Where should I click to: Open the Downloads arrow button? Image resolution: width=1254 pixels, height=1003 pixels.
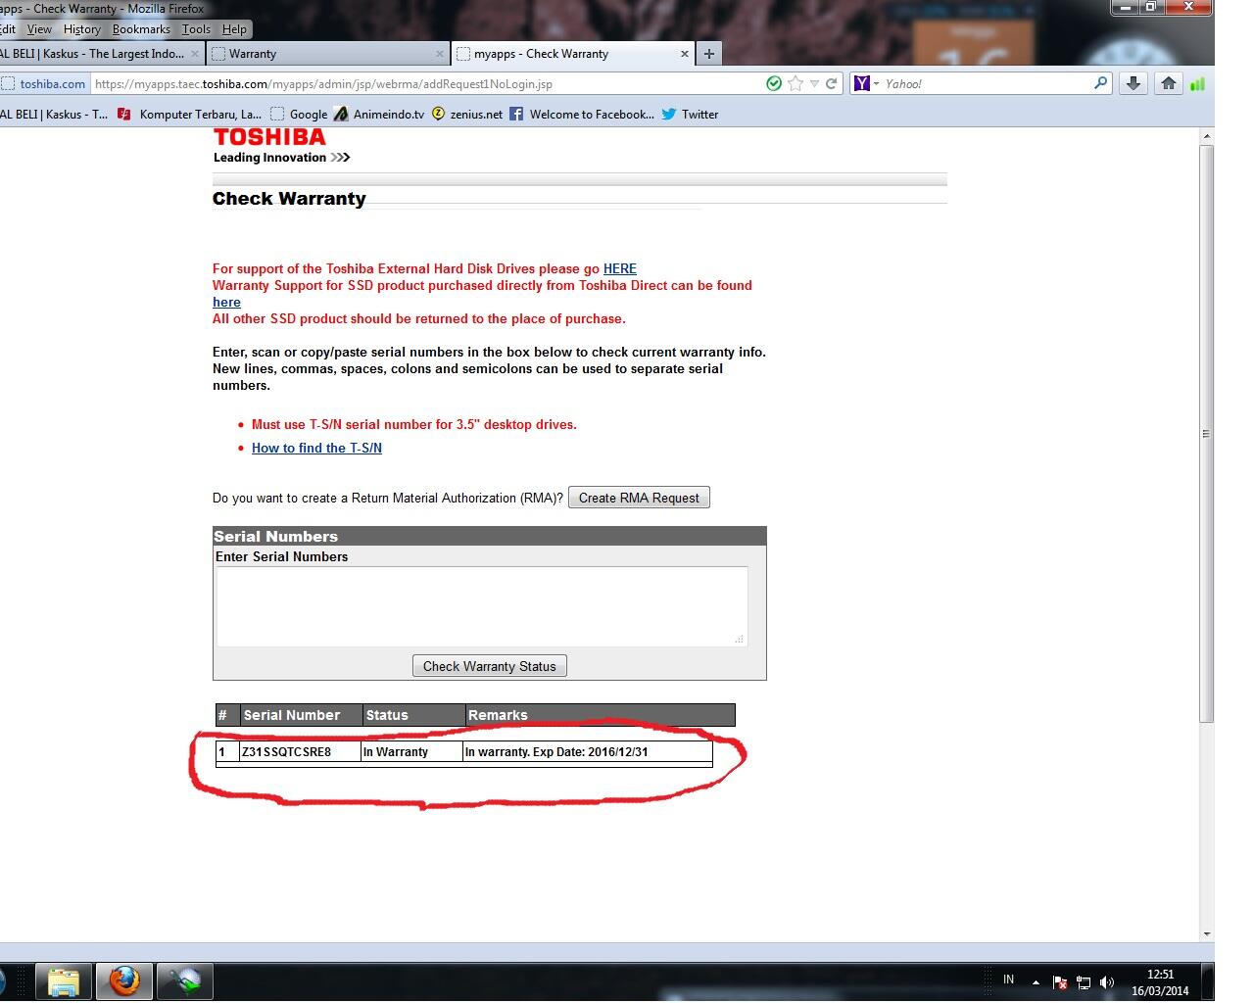[1133, 84]
